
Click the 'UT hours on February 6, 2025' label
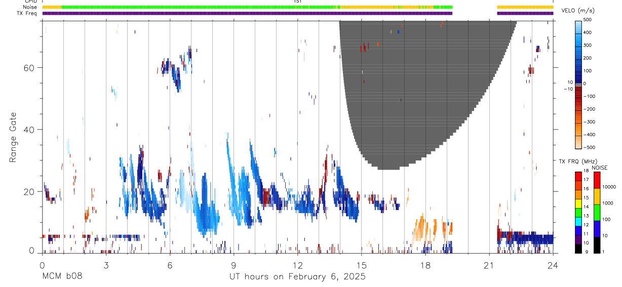[x=298, y=277]
